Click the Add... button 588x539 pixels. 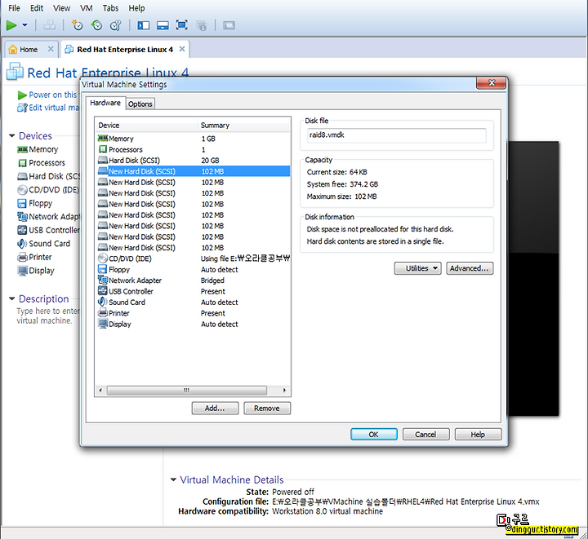point(215,409)
